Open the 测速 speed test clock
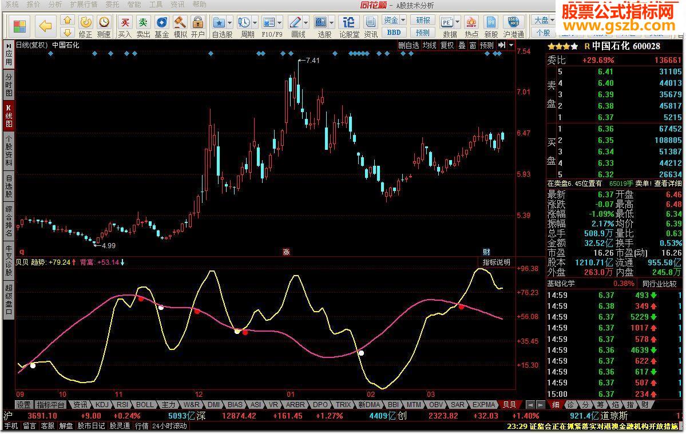This screenshot has height=434, width=686. [104, 27]
